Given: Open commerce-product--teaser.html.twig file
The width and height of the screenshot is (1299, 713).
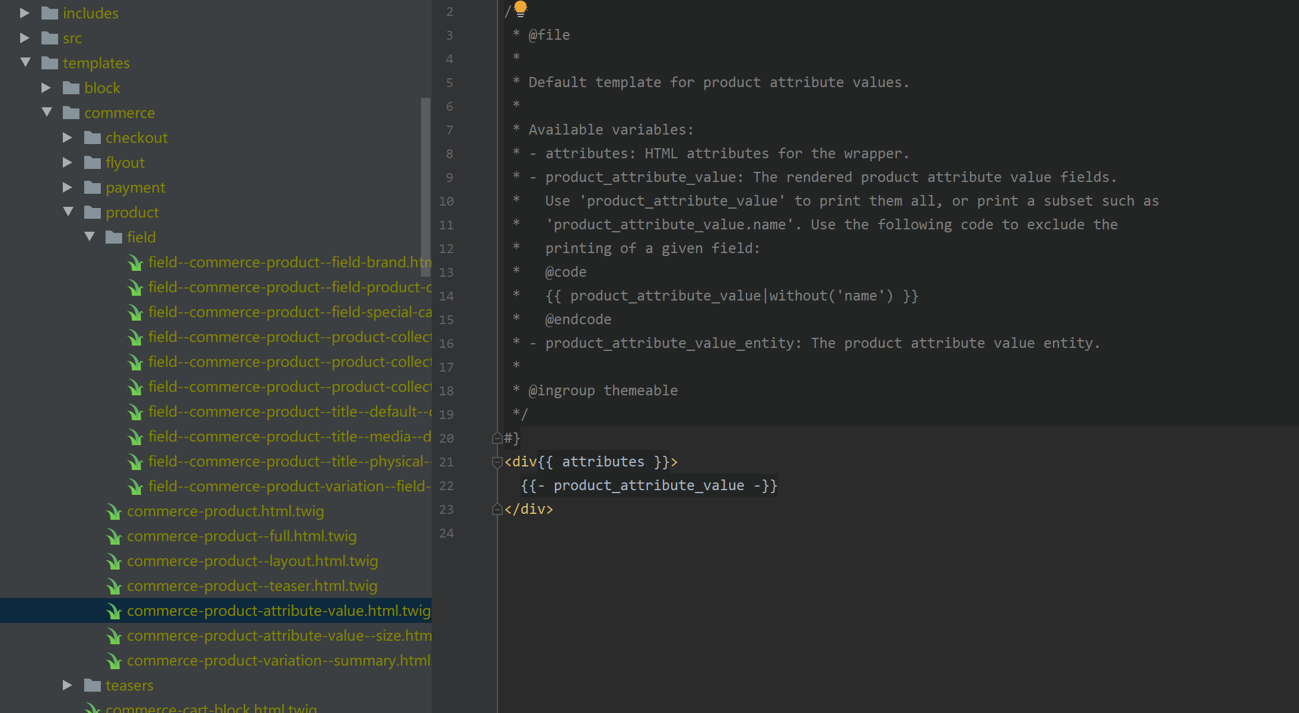Looking at the screenshot, I should 252,586.
